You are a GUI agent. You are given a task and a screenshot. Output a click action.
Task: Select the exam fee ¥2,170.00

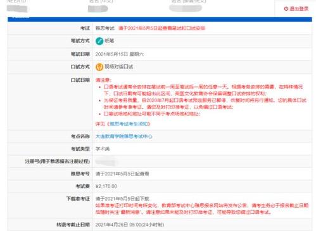point(106,186)
